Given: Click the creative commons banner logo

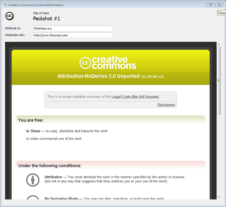Looking at the screenshot, I should click(108, 63).
